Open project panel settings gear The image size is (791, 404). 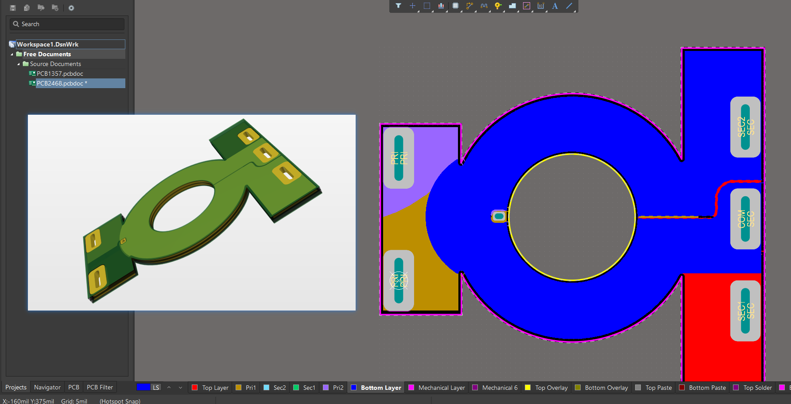pos(71,8)
